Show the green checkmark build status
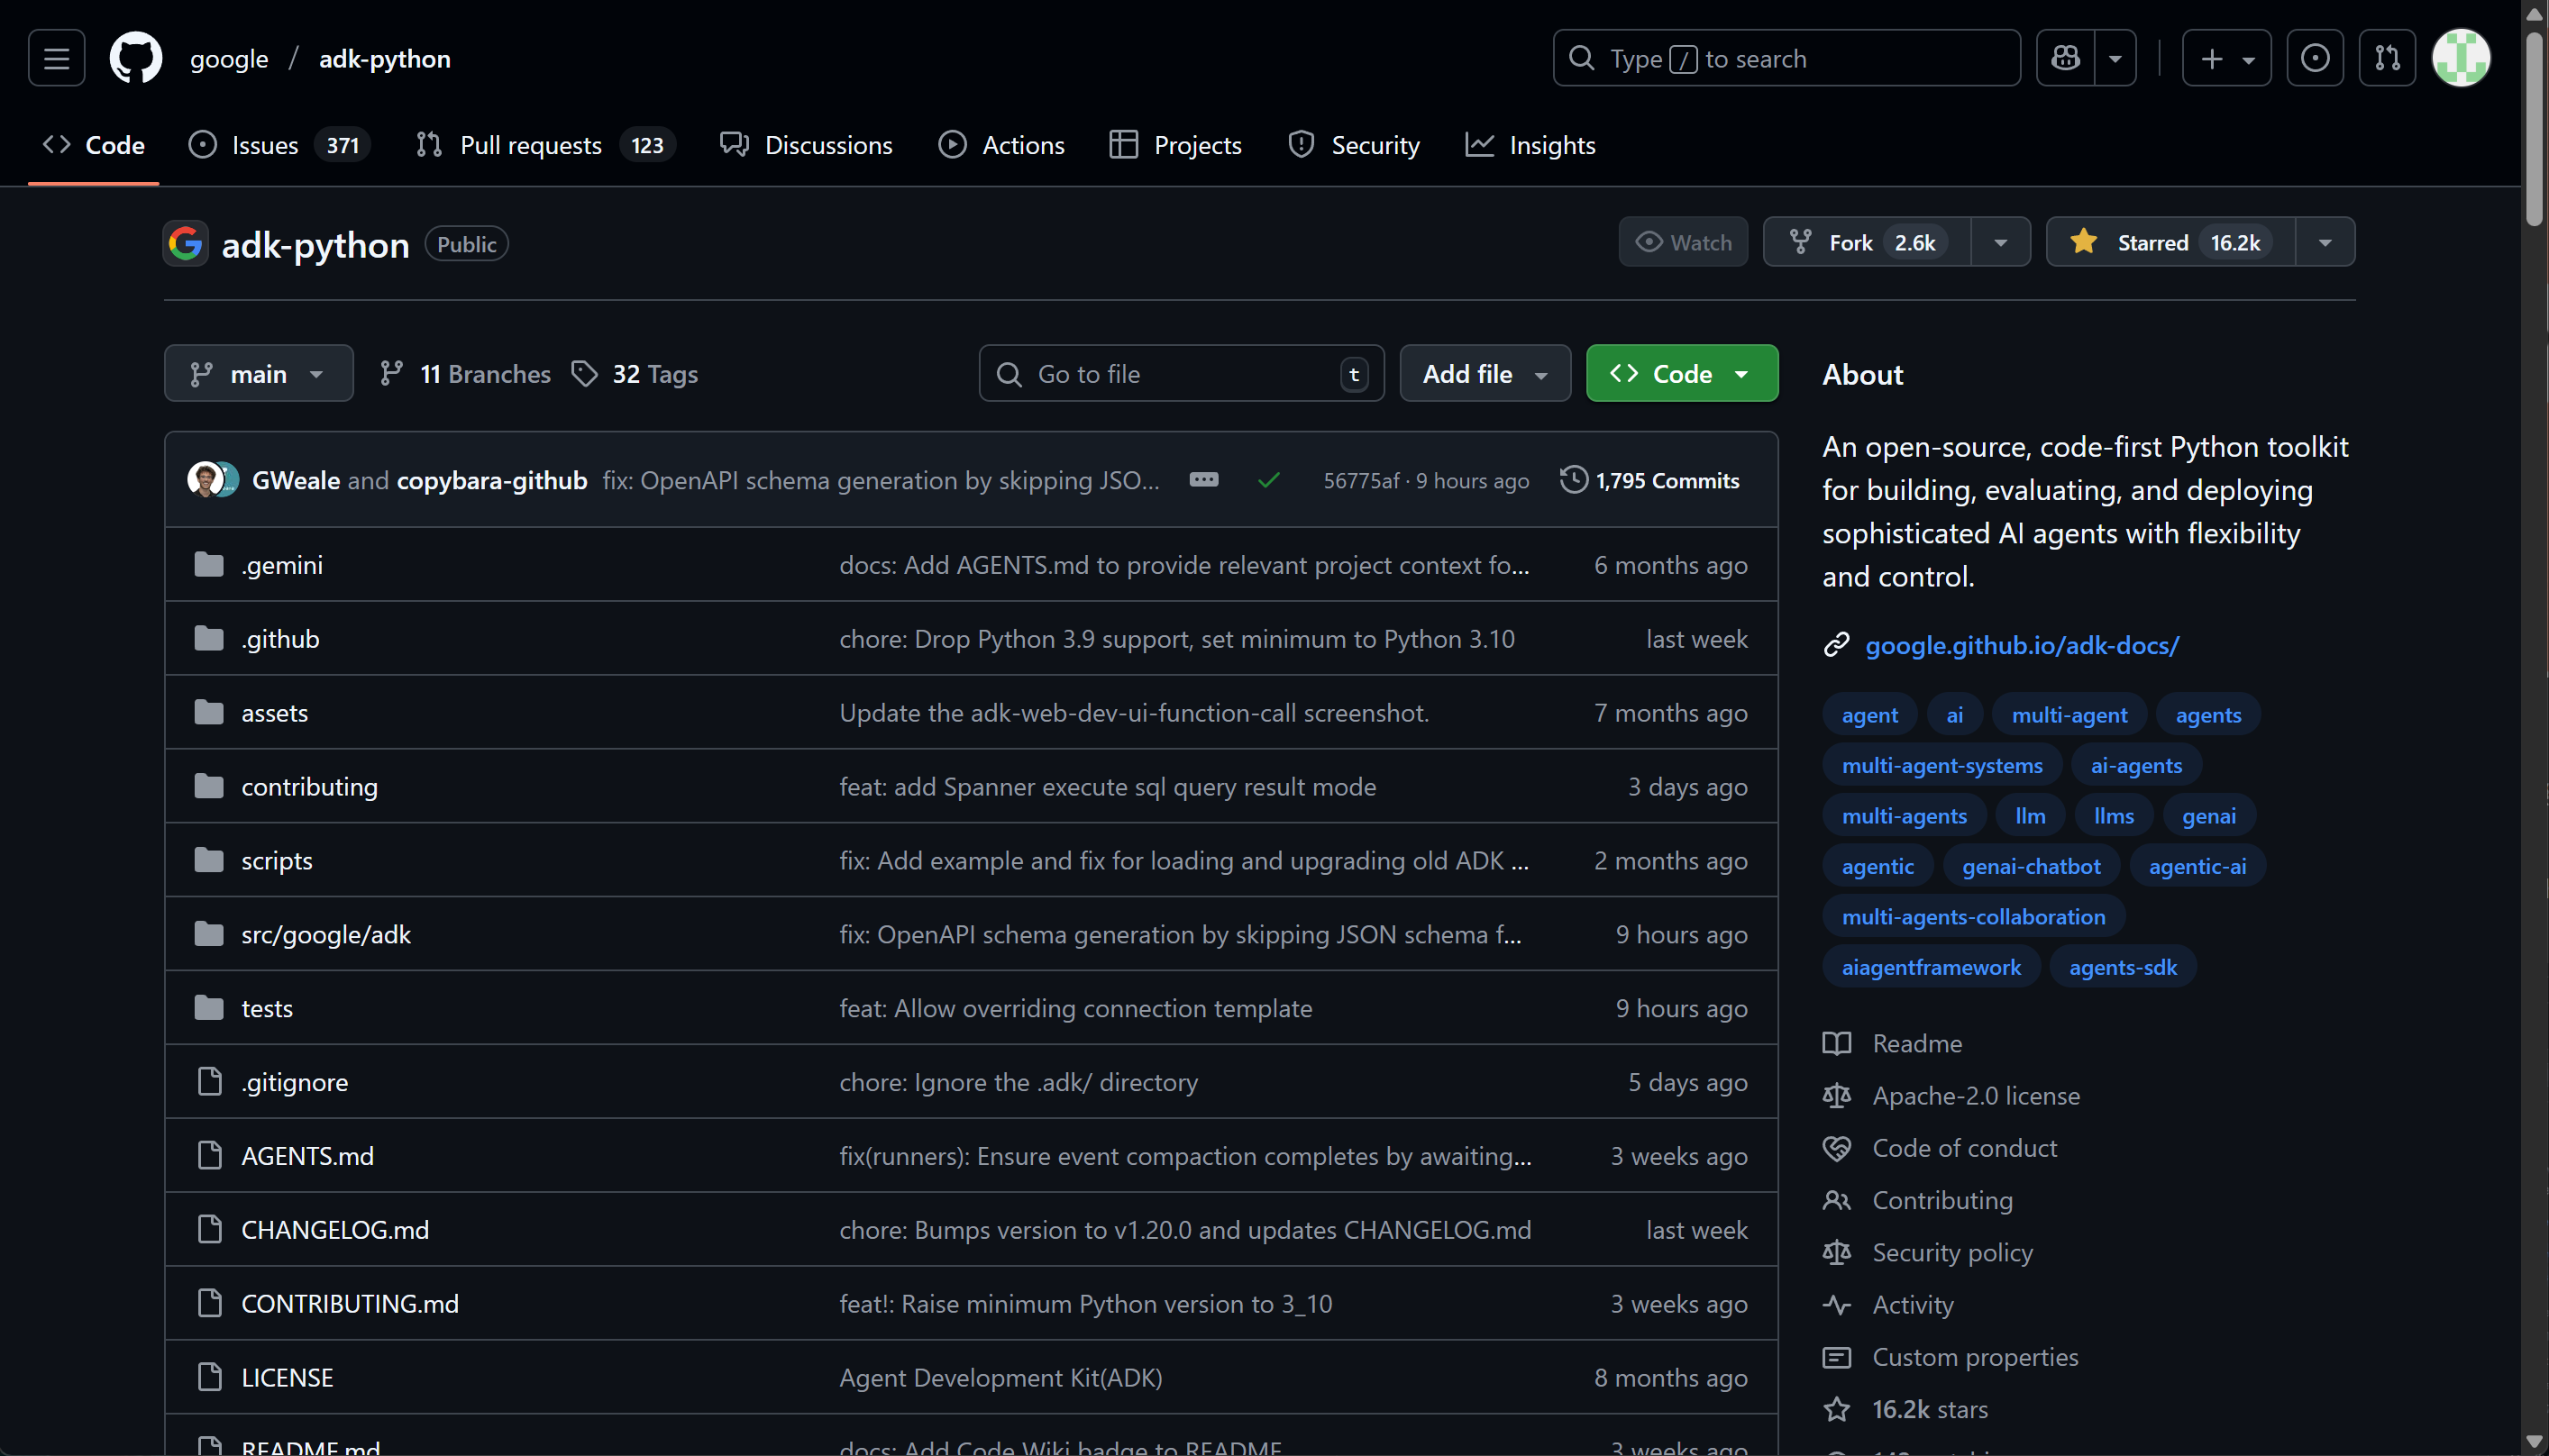Image resolution: width=2549 pixels, height=1456 pixels. click(x=1268, y=480)
